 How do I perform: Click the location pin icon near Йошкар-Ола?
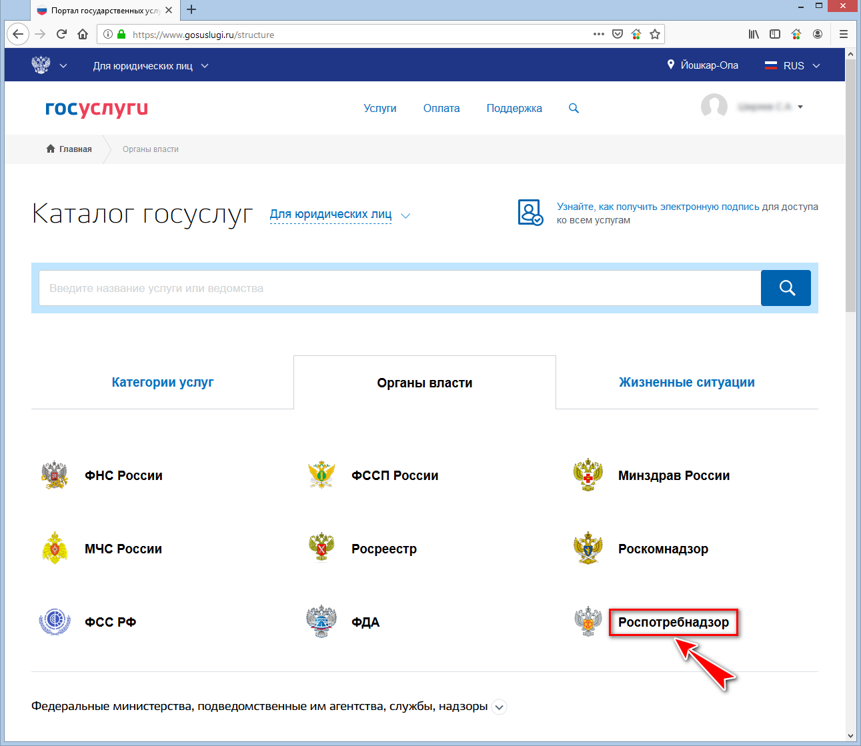(x=671, y=65)
